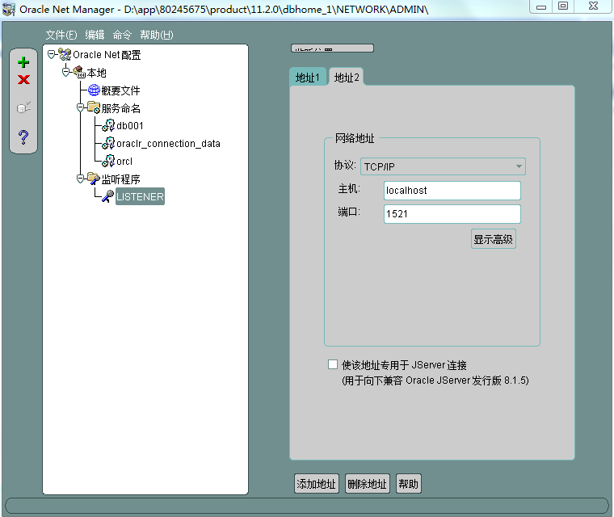This screenshot has width=614, height=517.
Task: Collapse the 监听程序 tree node
Action: coord(80,179)
